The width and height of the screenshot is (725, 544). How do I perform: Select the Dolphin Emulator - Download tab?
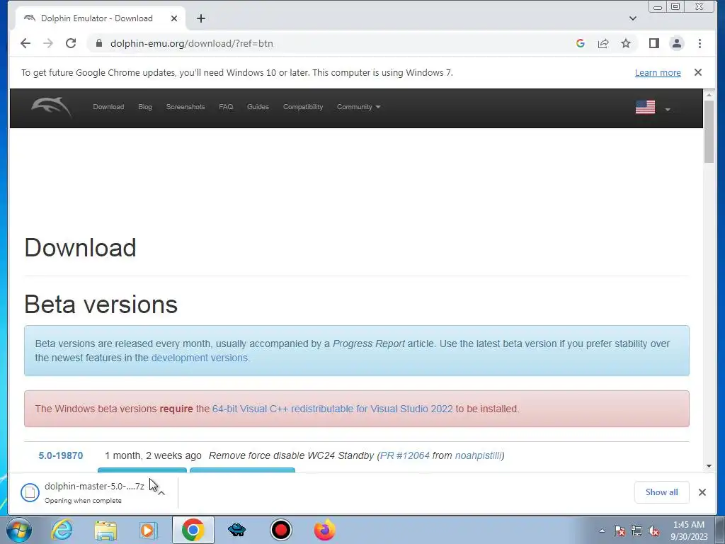pyautogui.click(x=96, y=18)
